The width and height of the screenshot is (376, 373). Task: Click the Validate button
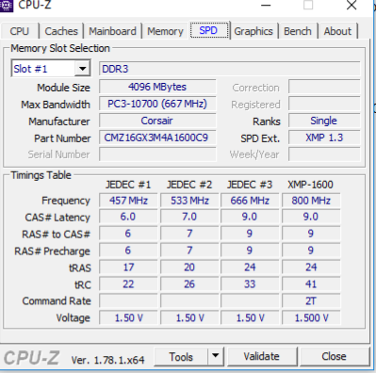262,356
